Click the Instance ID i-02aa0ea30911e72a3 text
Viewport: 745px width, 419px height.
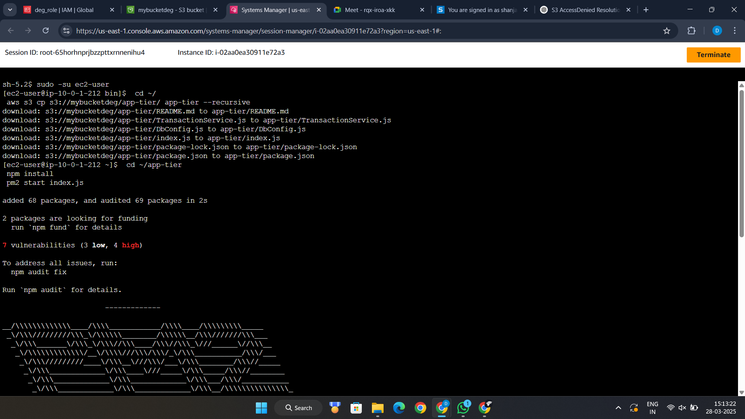click(231, 52)
